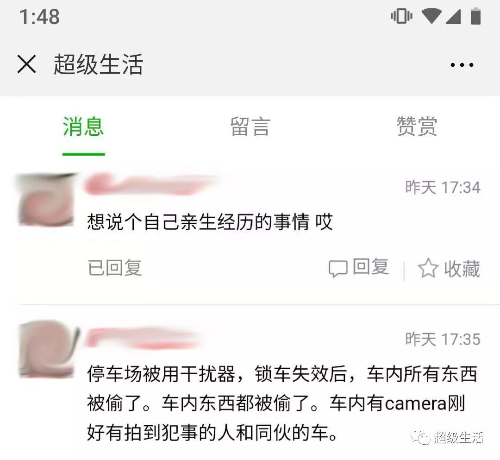Viewport: 500px width, 460px height.
Task: Close the 超级生活 page with X
Action: tap(26, 64)
